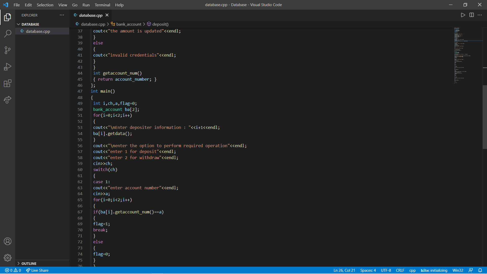Open the Accounts icon
Image resolution: width=487 pixels, height=274 pixels.
click(x=8, y=241)
